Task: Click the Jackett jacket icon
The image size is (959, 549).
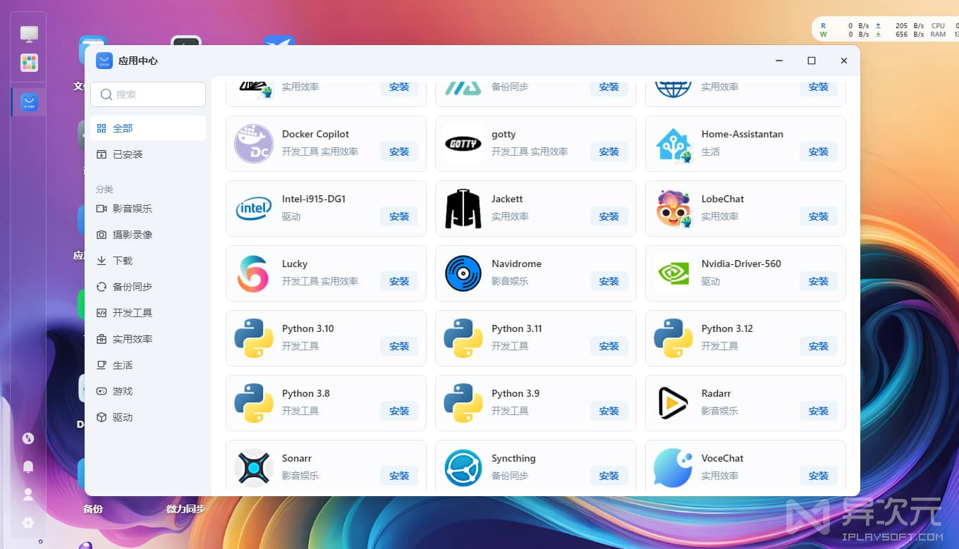Action: (463, 209)
